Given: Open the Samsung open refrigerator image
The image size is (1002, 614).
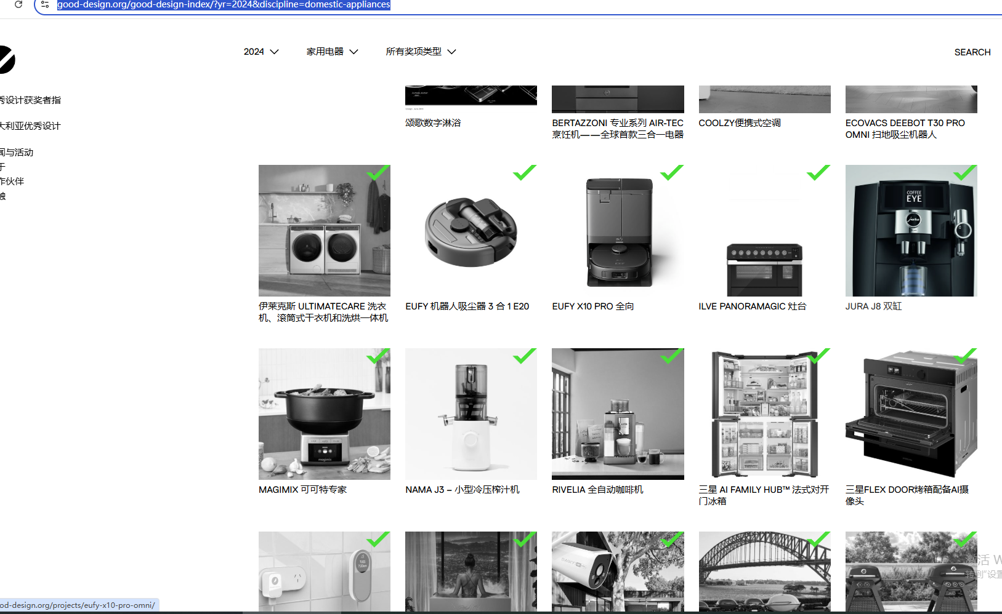Looking at the screenshot, I should click(x=765, y=414).
